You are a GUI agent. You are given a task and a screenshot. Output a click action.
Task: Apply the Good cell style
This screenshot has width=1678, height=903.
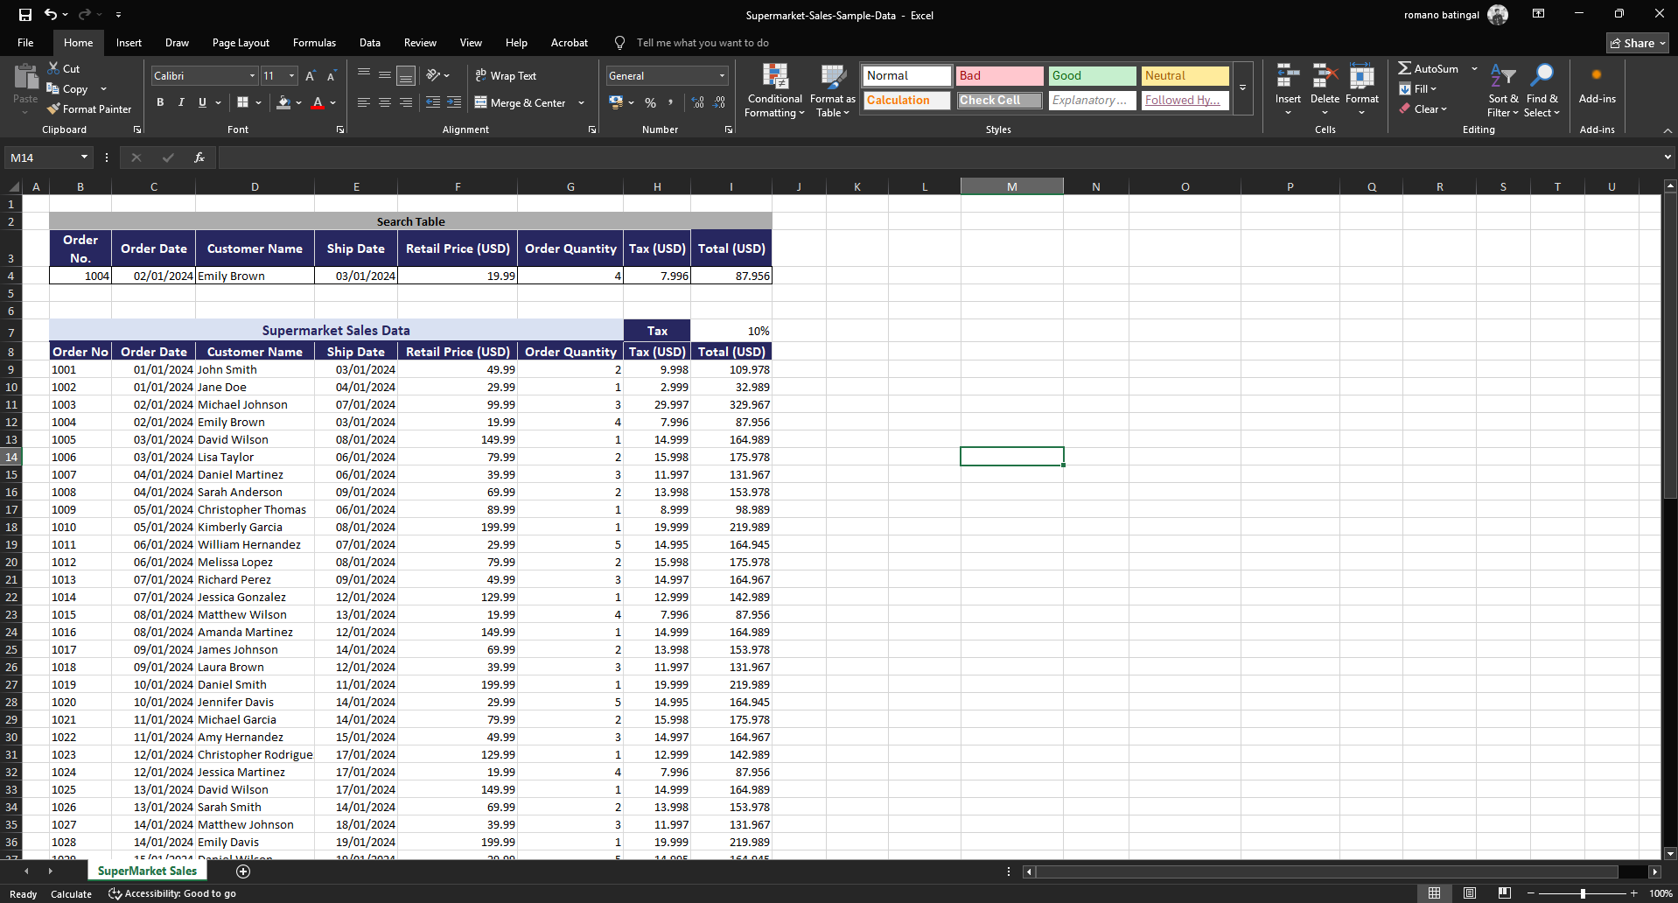(x=1092, y=76)
